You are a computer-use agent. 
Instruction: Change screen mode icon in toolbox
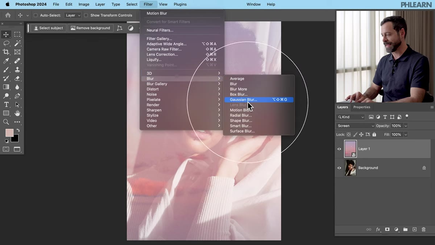click(x=17, y=149)
